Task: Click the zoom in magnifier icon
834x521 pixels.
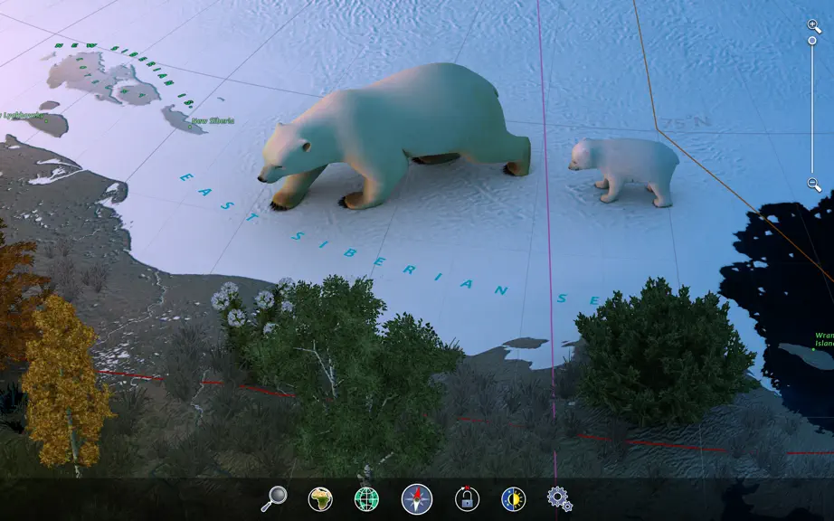Action: (814, 26)
